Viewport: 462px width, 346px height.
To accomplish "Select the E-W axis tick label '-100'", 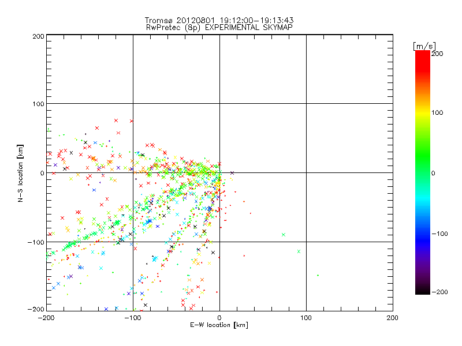I will pos(133,318).
